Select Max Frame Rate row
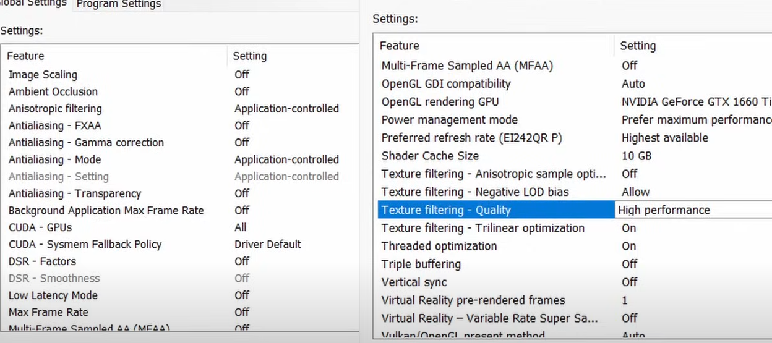 click(x=48, y=313)
